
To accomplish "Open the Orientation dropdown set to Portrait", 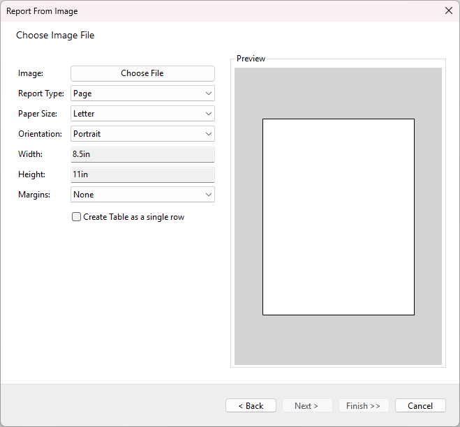I will pos(142,134).
